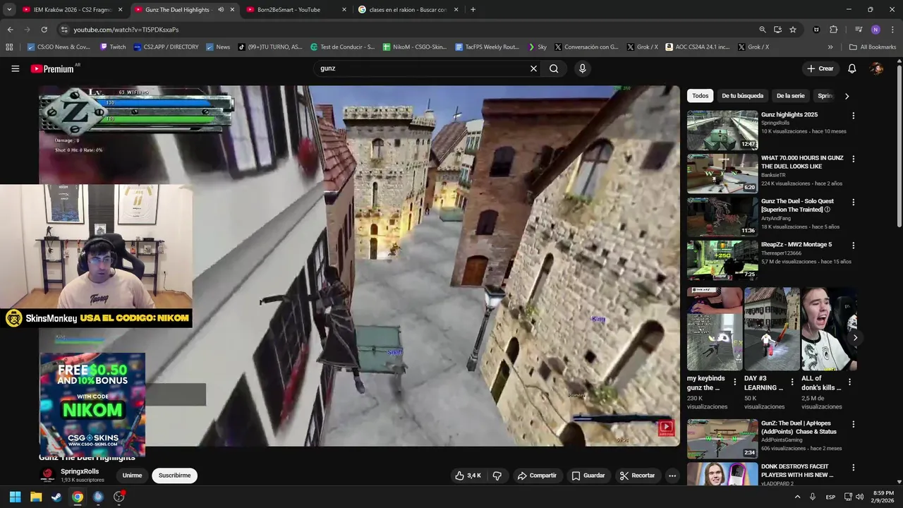Open Twitch bookmark
The height and width of the screenshot is (508, 903).
(x=113, y=47)
